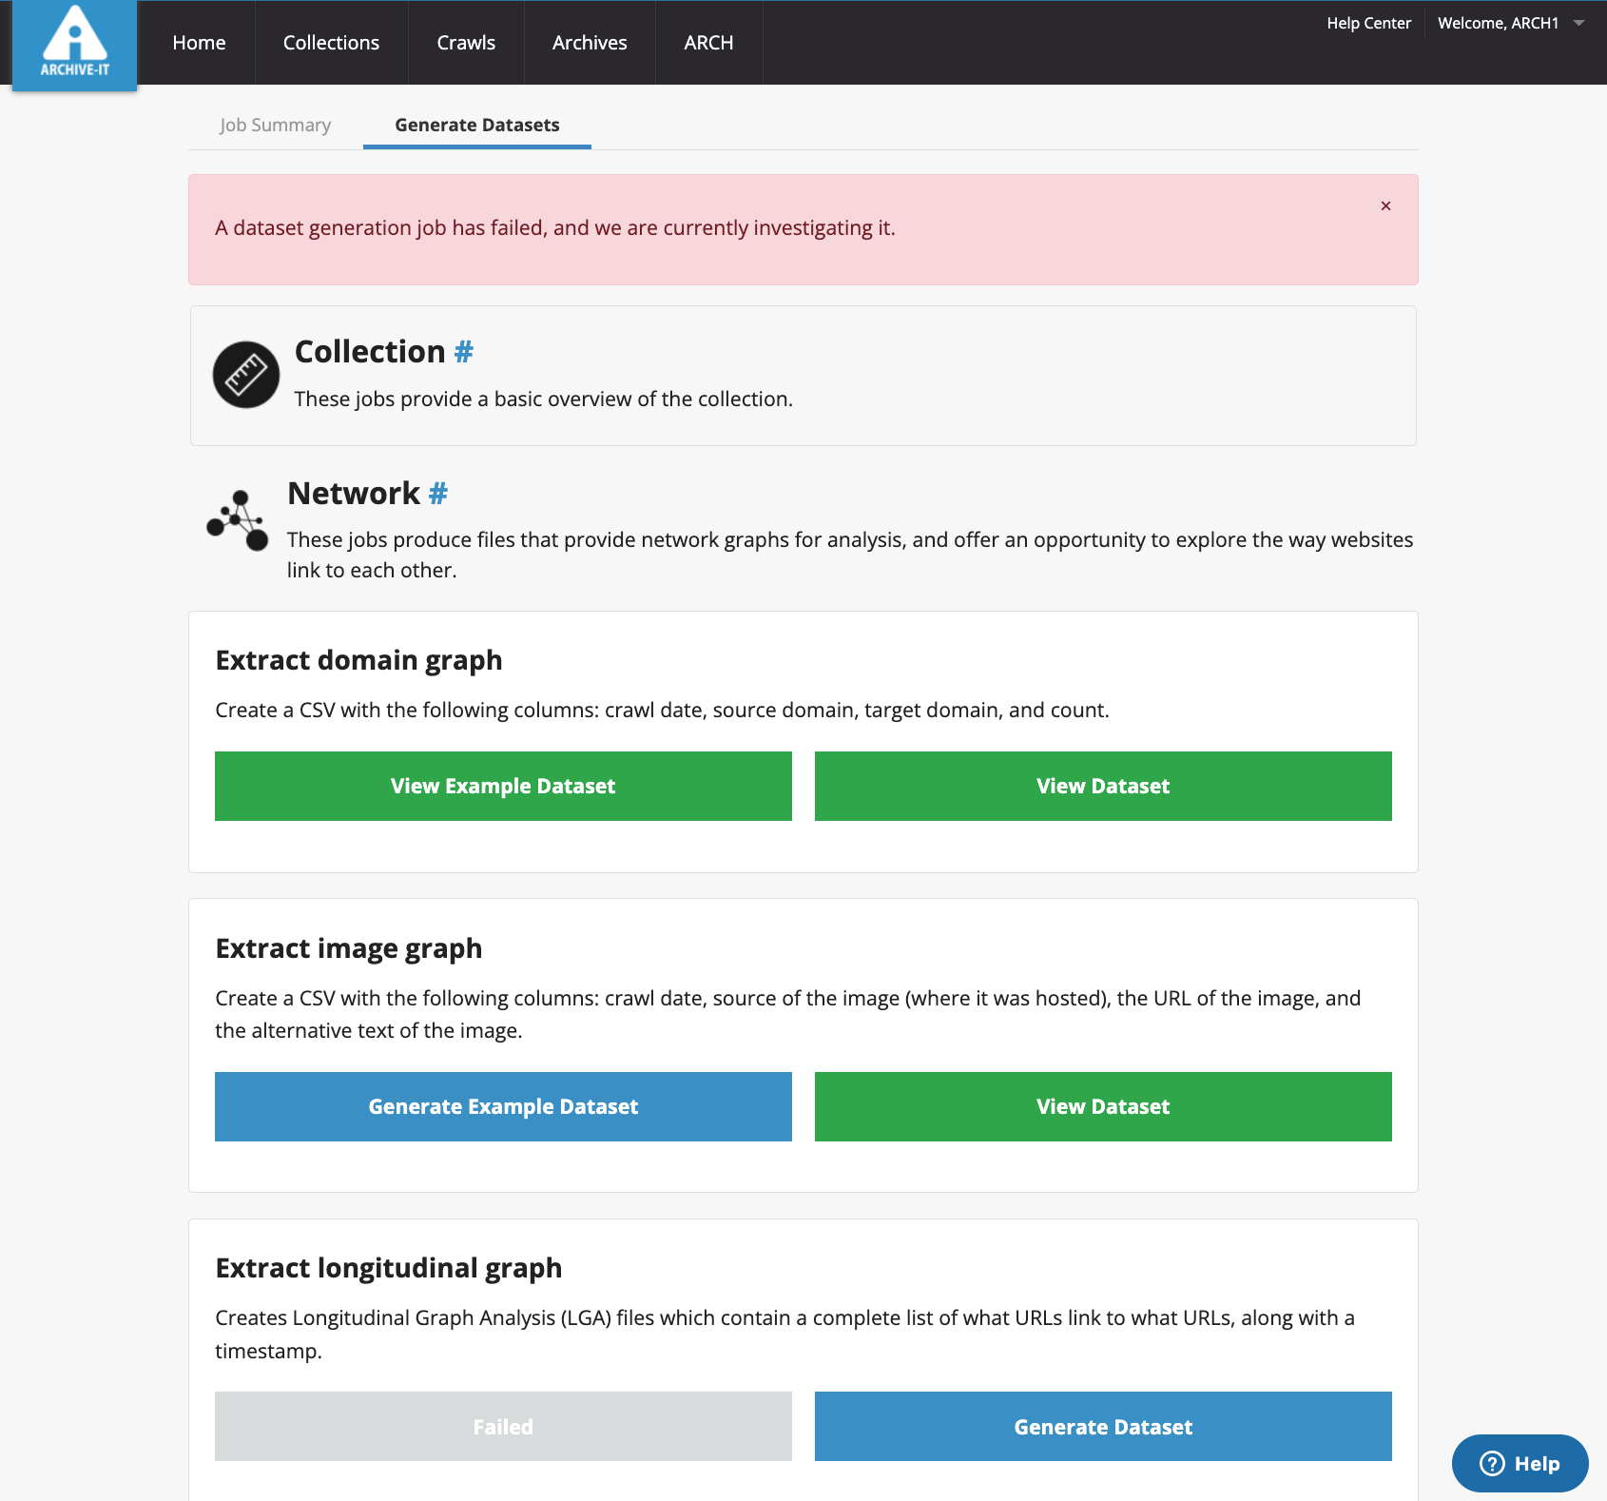The image size is (1607, 1501).
Task: Expand the Collection jobs section
Action: [370, 352]
